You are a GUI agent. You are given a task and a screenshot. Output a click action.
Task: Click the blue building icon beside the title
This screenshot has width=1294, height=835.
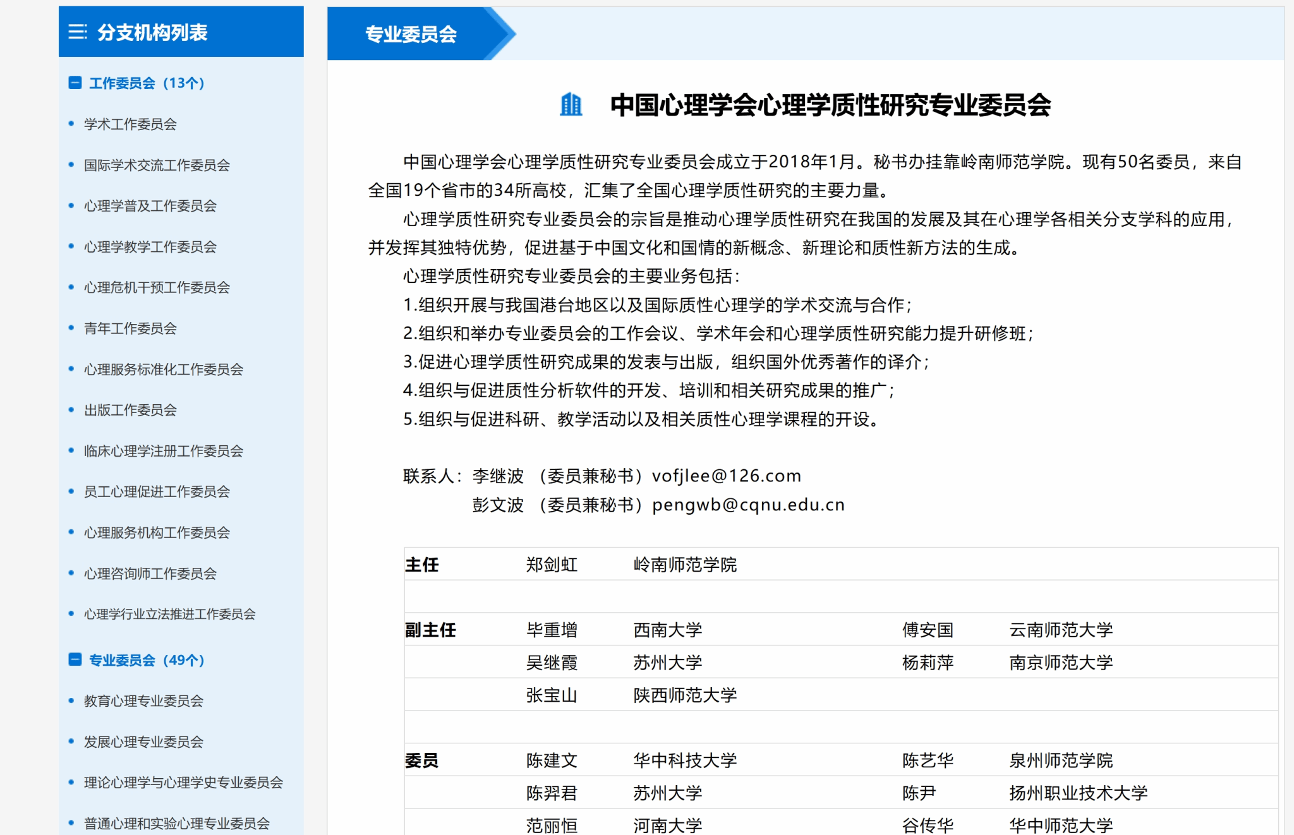571,104
